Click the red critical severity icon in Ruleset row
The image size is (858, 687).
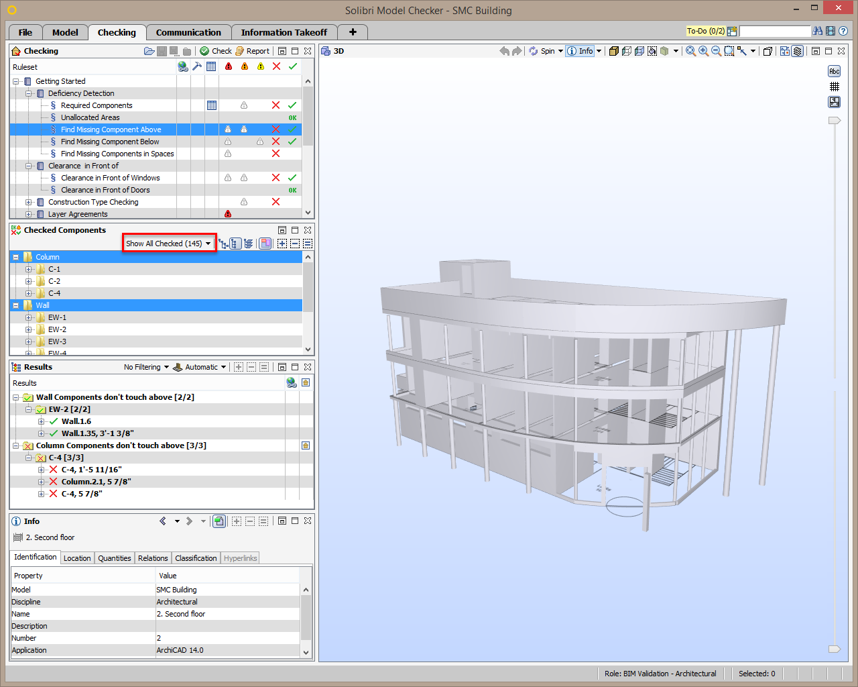click(x=228, y=66)
